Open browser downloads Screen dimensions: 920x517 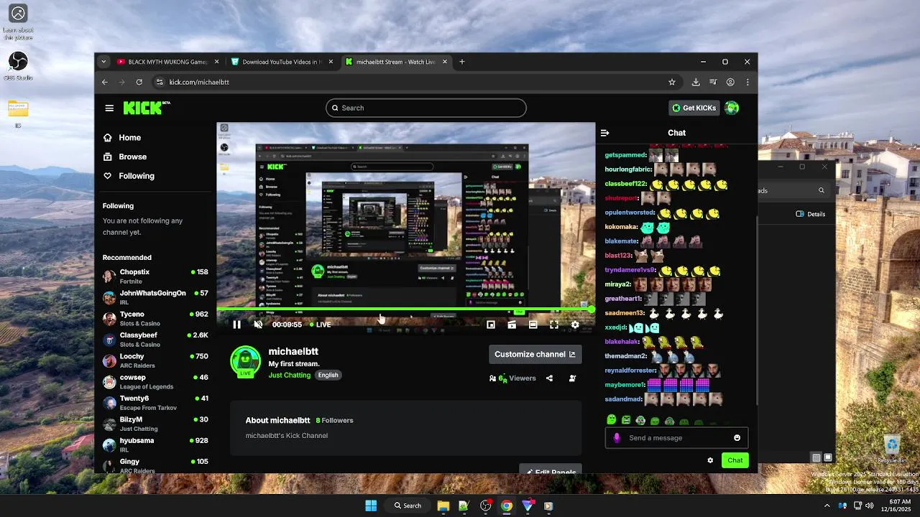[696, 82]
